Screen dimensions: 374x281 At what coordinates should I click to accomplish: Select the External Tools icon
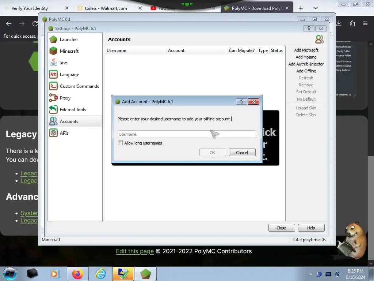coord(53,109)
